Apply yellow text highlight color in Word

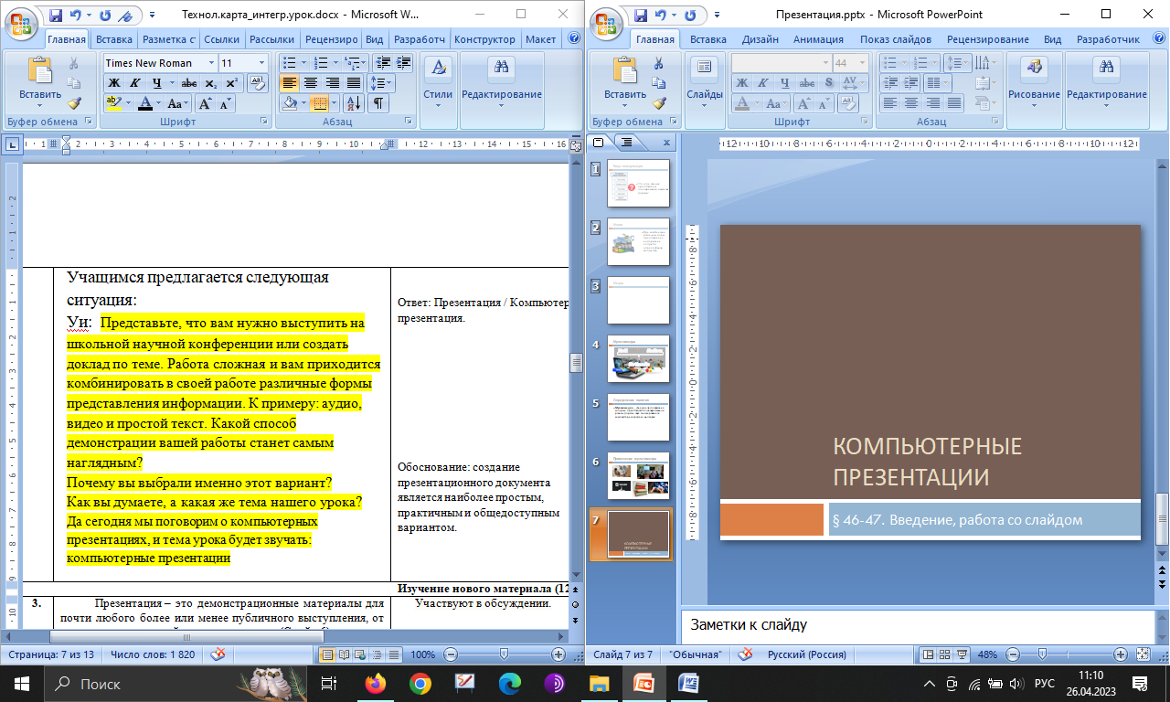[x=113, y=103]
